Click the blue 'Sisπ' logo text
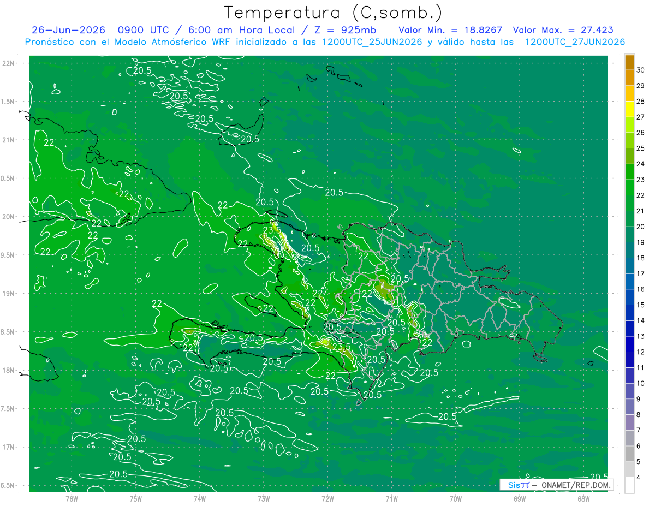 pyautogui.click(x=519, y=485)
